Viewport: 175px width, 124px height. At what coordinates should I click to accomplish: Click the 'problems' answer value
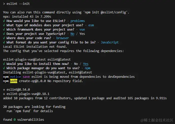point(78,21)
